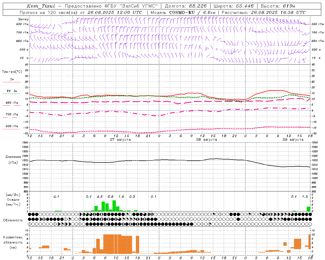Screen dimensions: 325x260
Task: Click the '4.5' precipitation amount value
Action: click(x=100, y=197)
